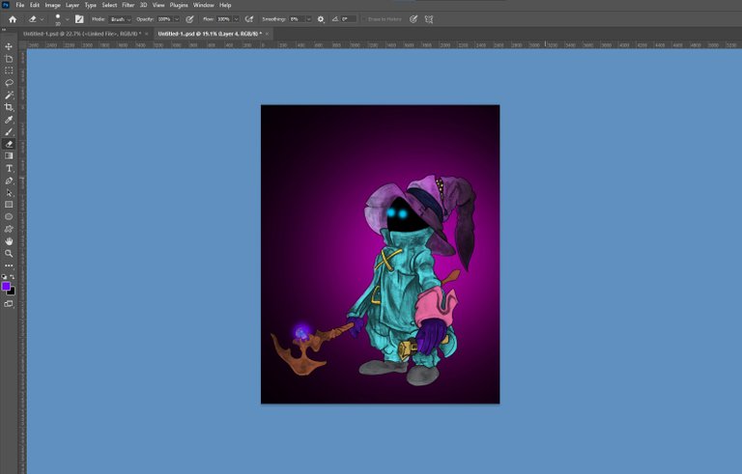Toggle the brush settings panel icon
This screenshot has height=474, width=742.
(79, 19)
